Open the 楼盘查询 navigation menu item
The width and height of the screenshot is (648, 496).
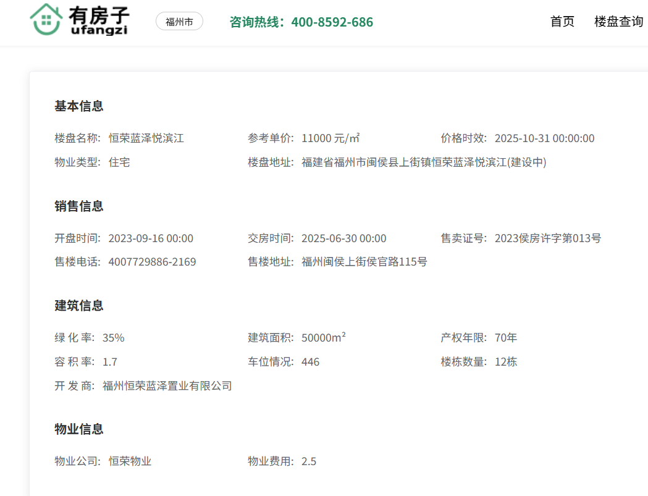(x=618, y=22)
